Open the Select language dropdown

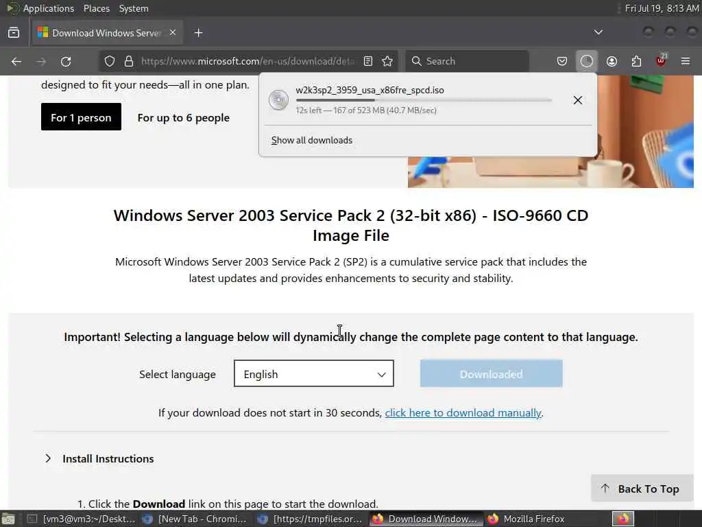[314, 374]
